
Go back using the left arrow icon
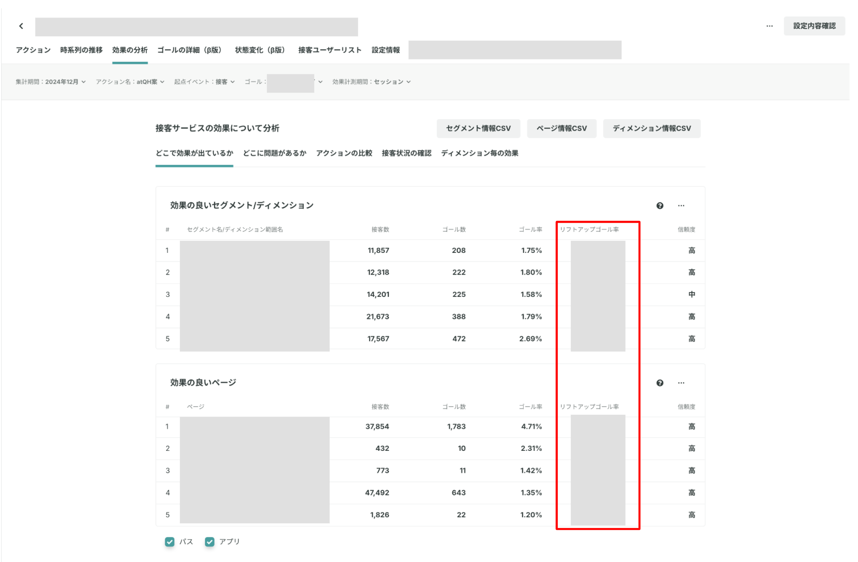21,26
